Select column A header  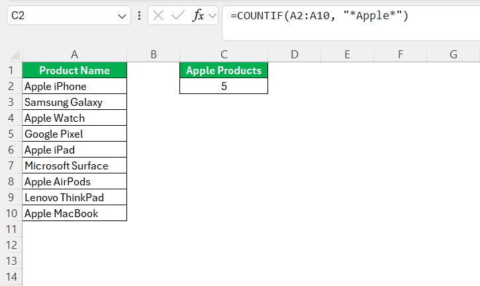tap(74, 54)
